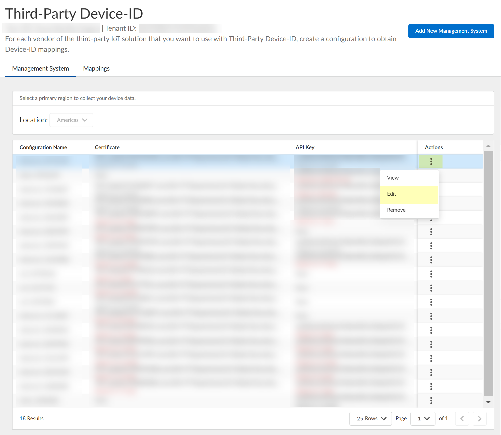Click the vertical table scrollbar thumb
Viewport: 501px width, 435px height.
pos(488,274)
